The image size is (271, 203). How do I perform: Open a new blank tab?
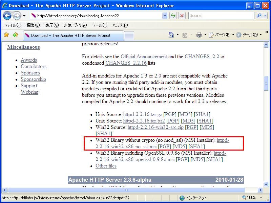point(129,36)
